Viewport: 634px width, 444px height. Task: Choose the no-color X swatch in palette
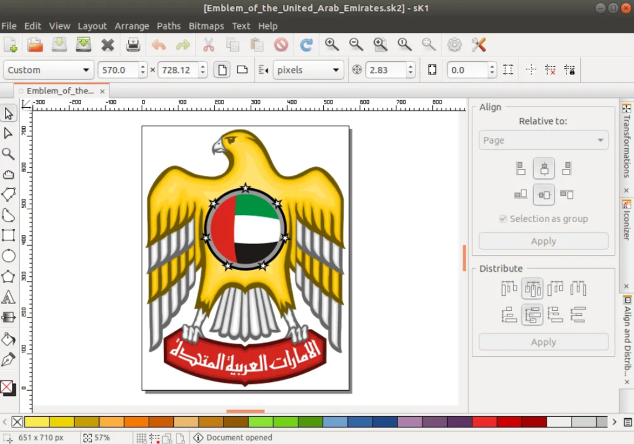[17, 422]
